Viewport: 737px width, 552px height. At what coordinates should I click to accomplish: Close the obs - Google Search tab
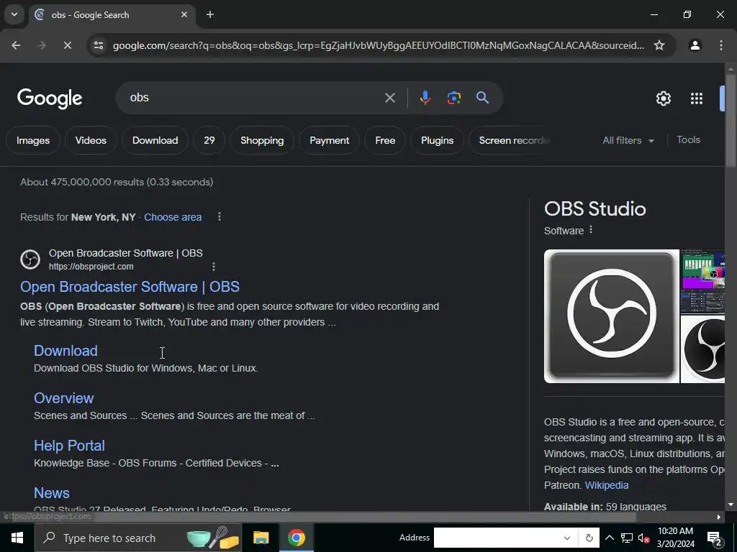[184, 14]
